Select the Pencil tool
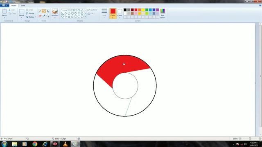The image size is (262, 147). (x=40, y=11)
